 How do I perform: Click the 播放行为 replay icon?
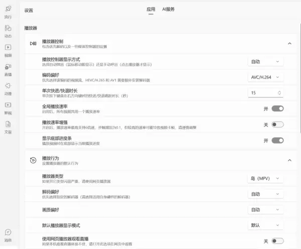pyautogui.click(x=33, y=160)
